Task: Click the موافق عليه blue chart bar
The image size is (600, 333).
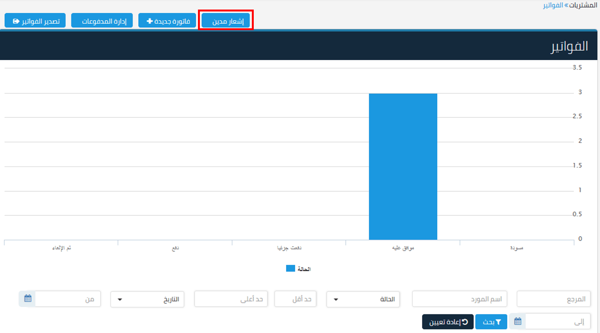Action: point(403,167)
